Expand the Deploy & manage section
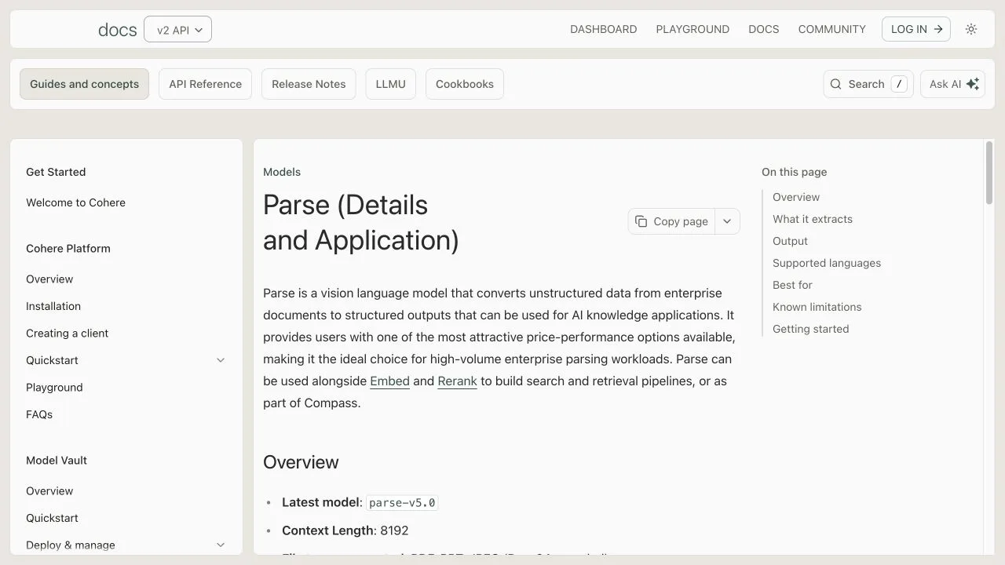 pos(221,545)
